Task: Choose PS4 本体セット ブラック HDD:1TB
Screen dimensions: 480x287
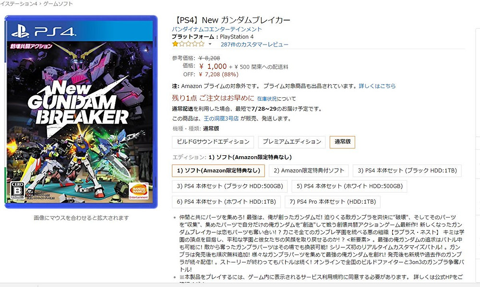Action: (407, 171)
